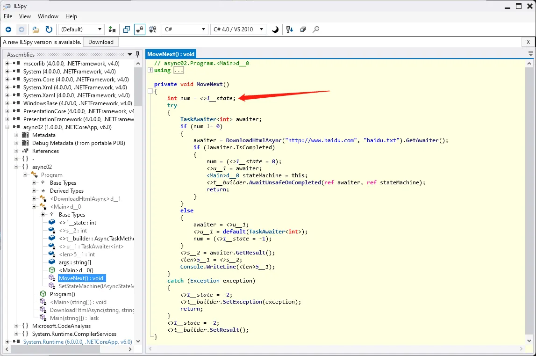This screenshot has height=356, width=536.
Task: Open Manage Assembly Lists icon
Action: [x=112, y=29]
